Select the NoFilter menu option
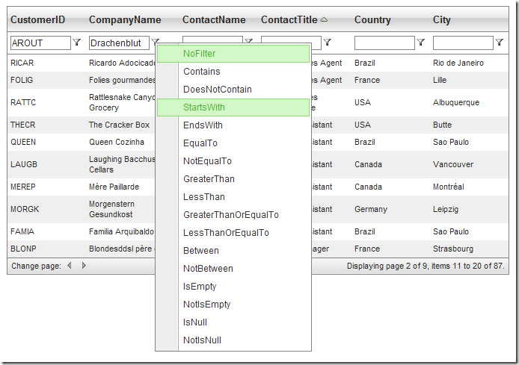Image resolution: width=519 pixels, height=365 pixels. click(200, 54)
